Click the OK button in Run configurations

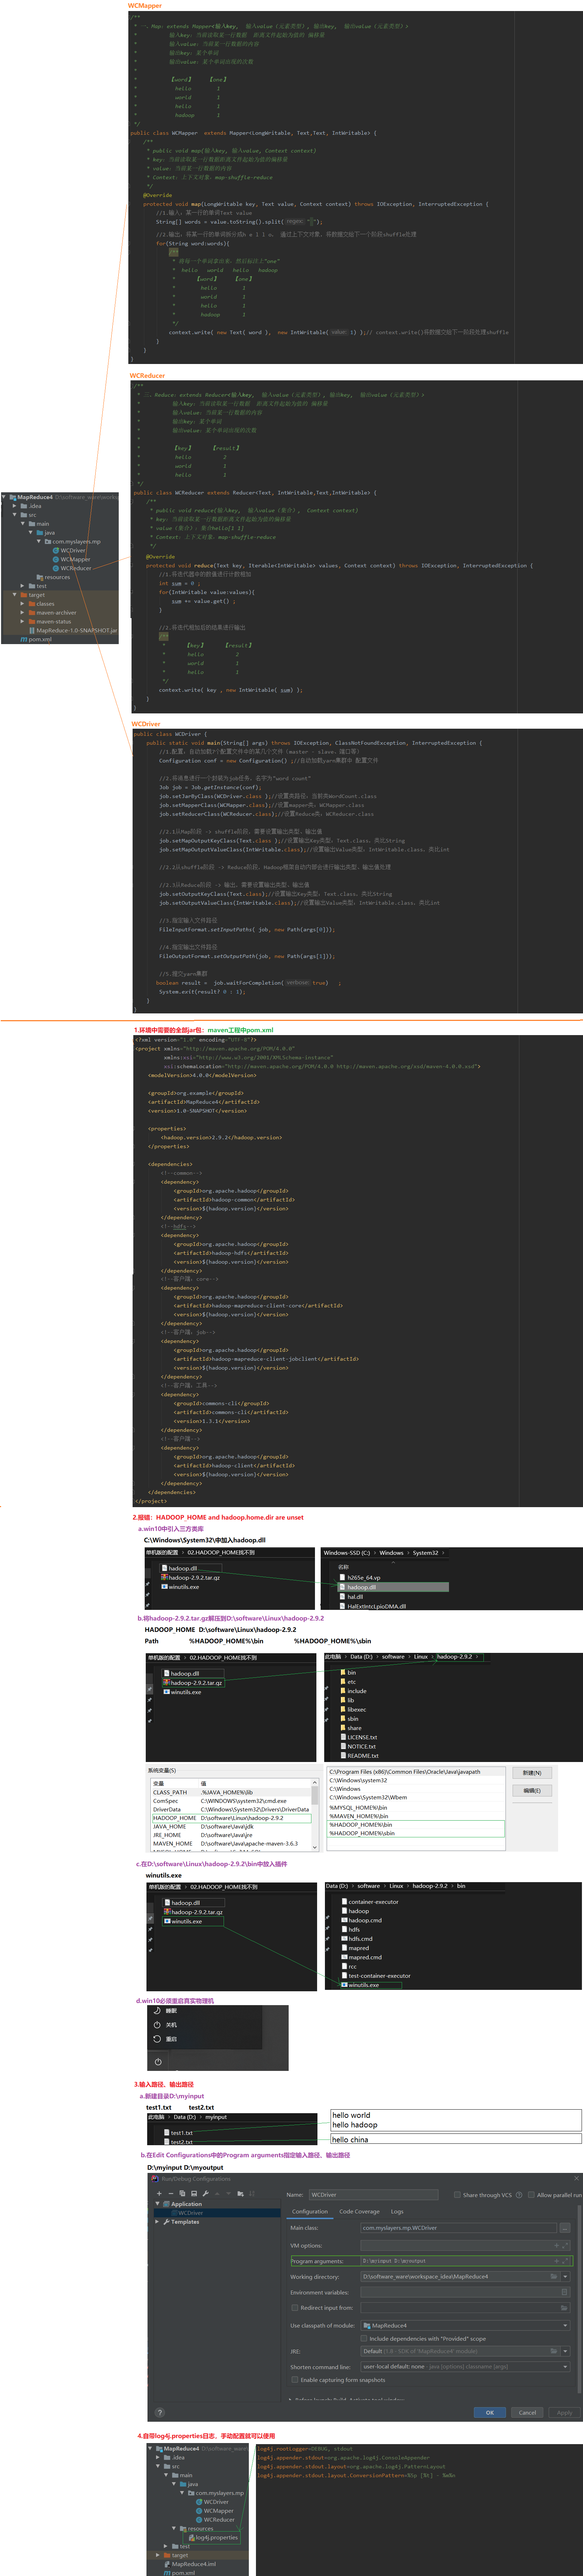click(x=489, y=2412)
